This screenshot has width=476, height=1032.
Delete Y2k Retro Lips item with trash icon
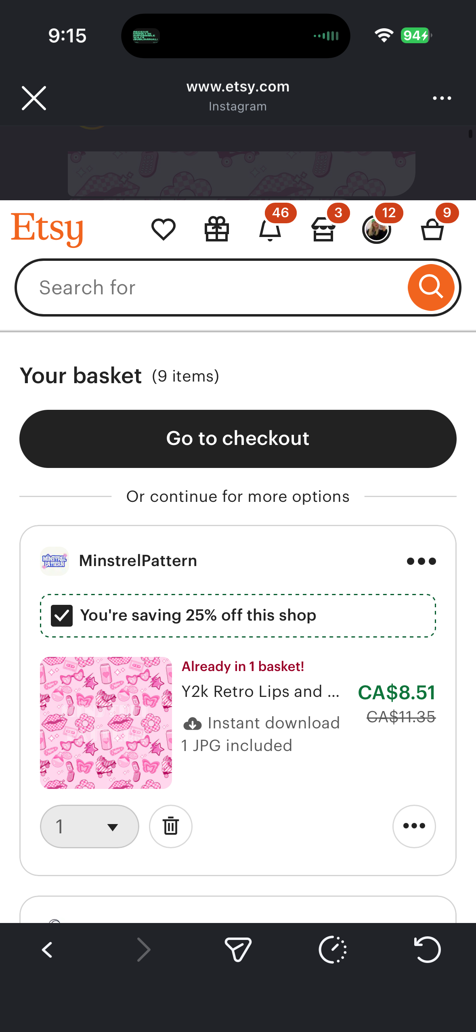click(171, 826)
